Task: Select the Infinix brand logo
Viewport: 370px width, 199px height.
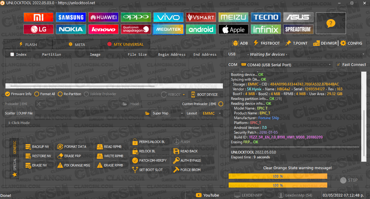Action: coord(266,29)
